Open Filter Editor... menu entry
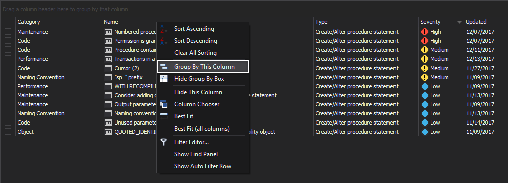 [203, 142]
